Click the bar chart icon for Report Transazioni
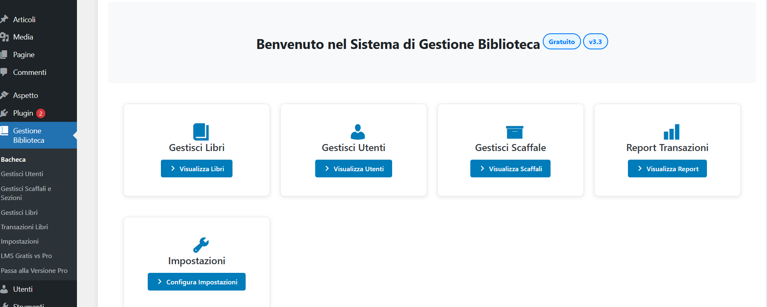Image resolution: width=767 pixels, height=307 pixels. (671, 132)
